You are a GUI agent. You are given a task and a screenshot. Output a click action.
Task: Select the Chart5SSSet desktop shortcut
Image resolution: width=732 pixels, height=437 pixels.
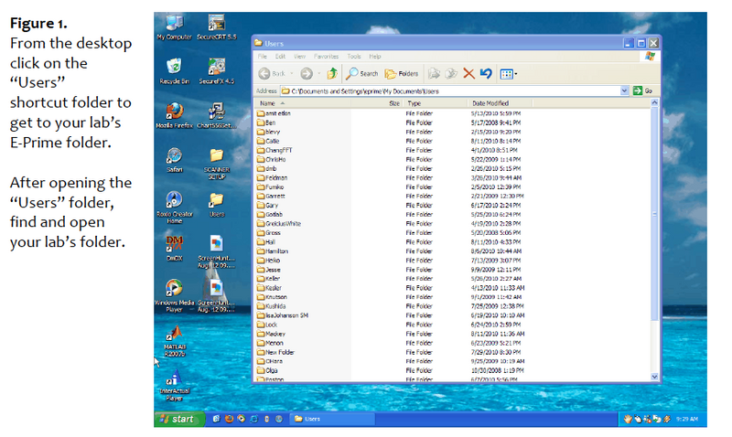(x=217, y=116)
